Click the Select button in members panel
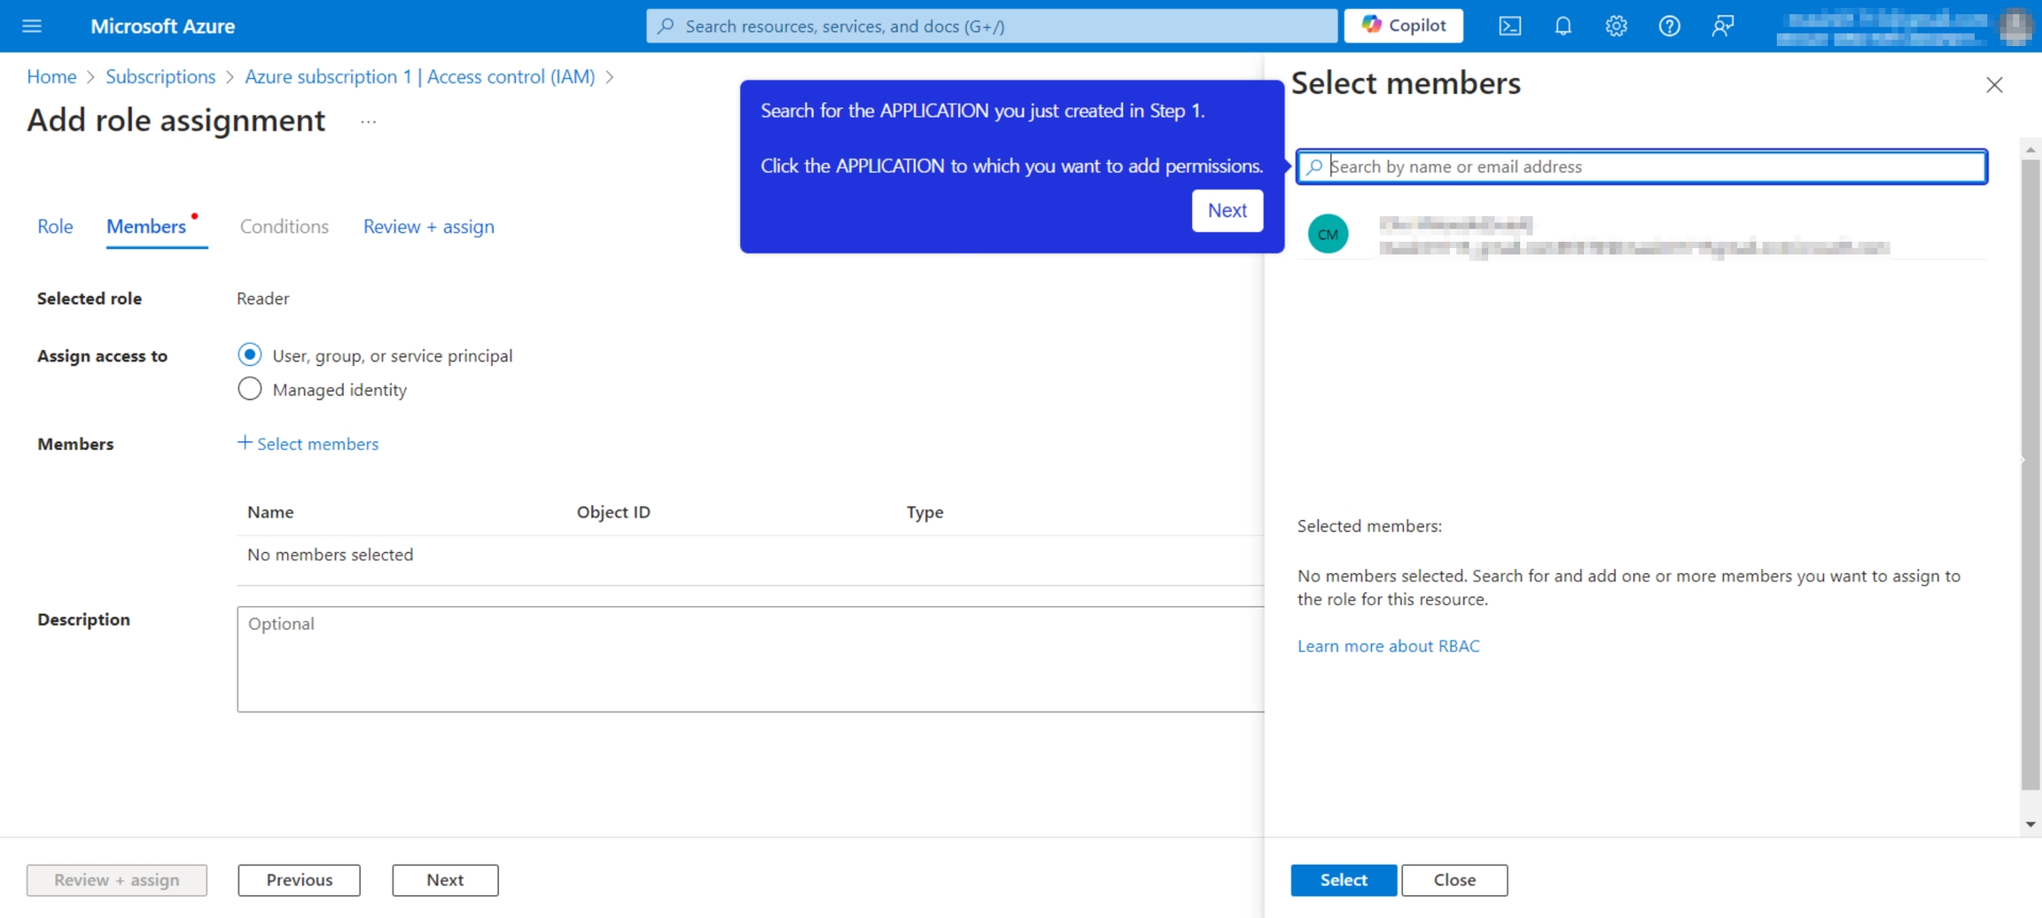This screenshot has height=918, width=2042. pyautogui.click(x=1343, y=880)
